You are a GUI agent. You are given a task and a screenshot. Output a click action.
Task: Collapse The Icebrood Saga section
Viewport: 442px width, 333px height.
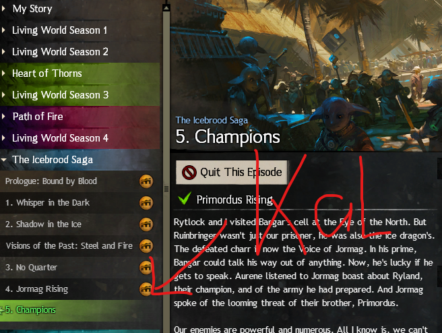click(3, 160)
